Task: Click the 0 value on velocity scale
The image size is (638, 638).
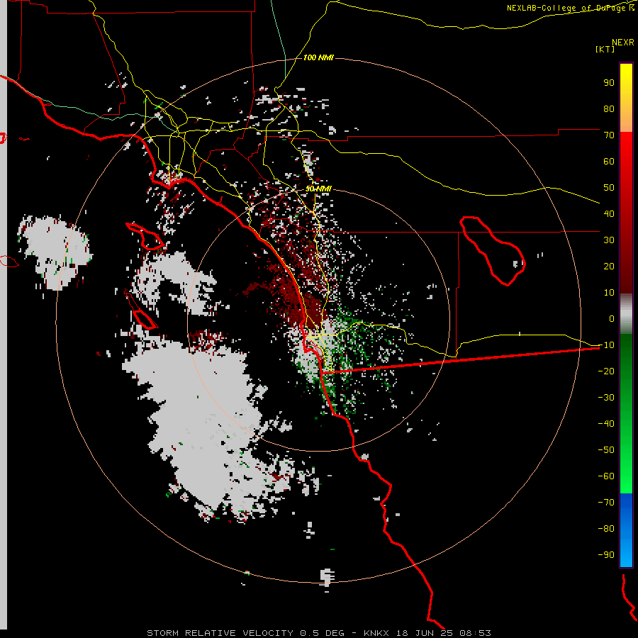Action: (612, 318)
